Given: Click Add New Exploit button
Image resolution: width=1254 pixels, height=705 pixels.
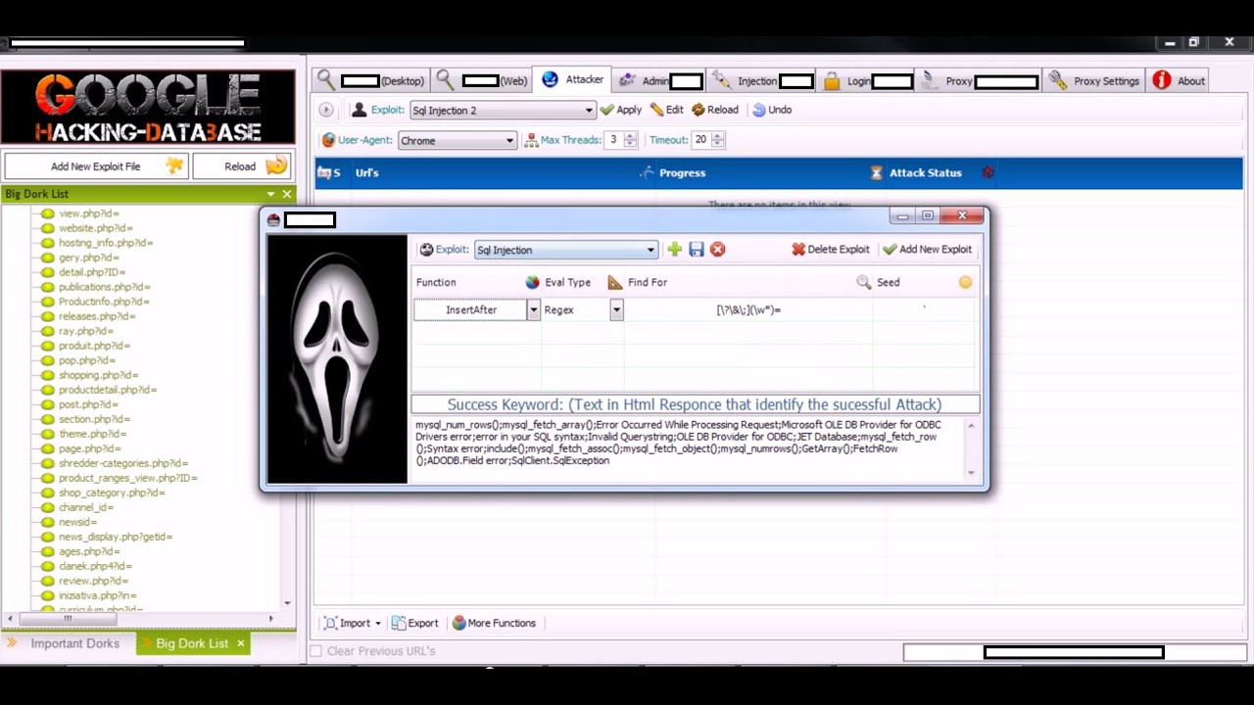Looking at the screenshot, I should coord(927,250).
